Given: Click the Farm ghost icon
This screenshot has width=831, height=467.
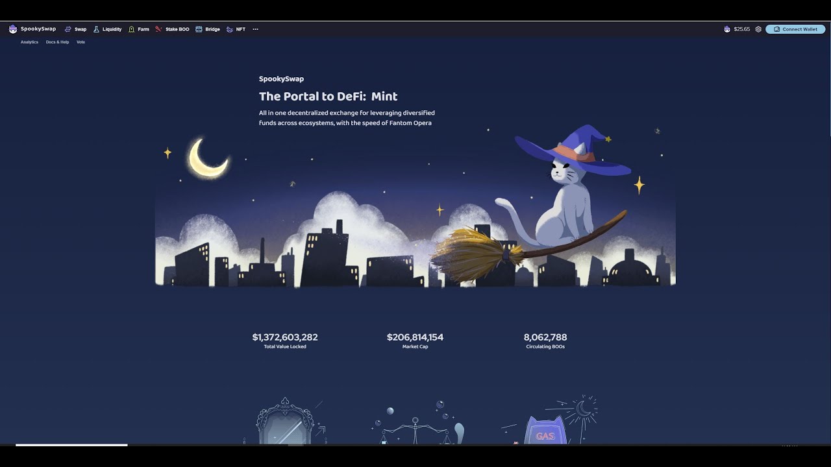Looking at the screenshot, I should click(x=132, y=29).
